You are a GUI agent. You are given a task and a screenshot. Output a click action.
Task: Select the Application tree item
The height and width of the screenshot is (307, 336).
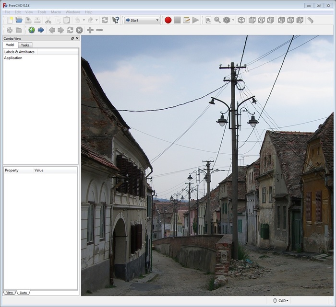pyautogui.click(x=13, y=58)
